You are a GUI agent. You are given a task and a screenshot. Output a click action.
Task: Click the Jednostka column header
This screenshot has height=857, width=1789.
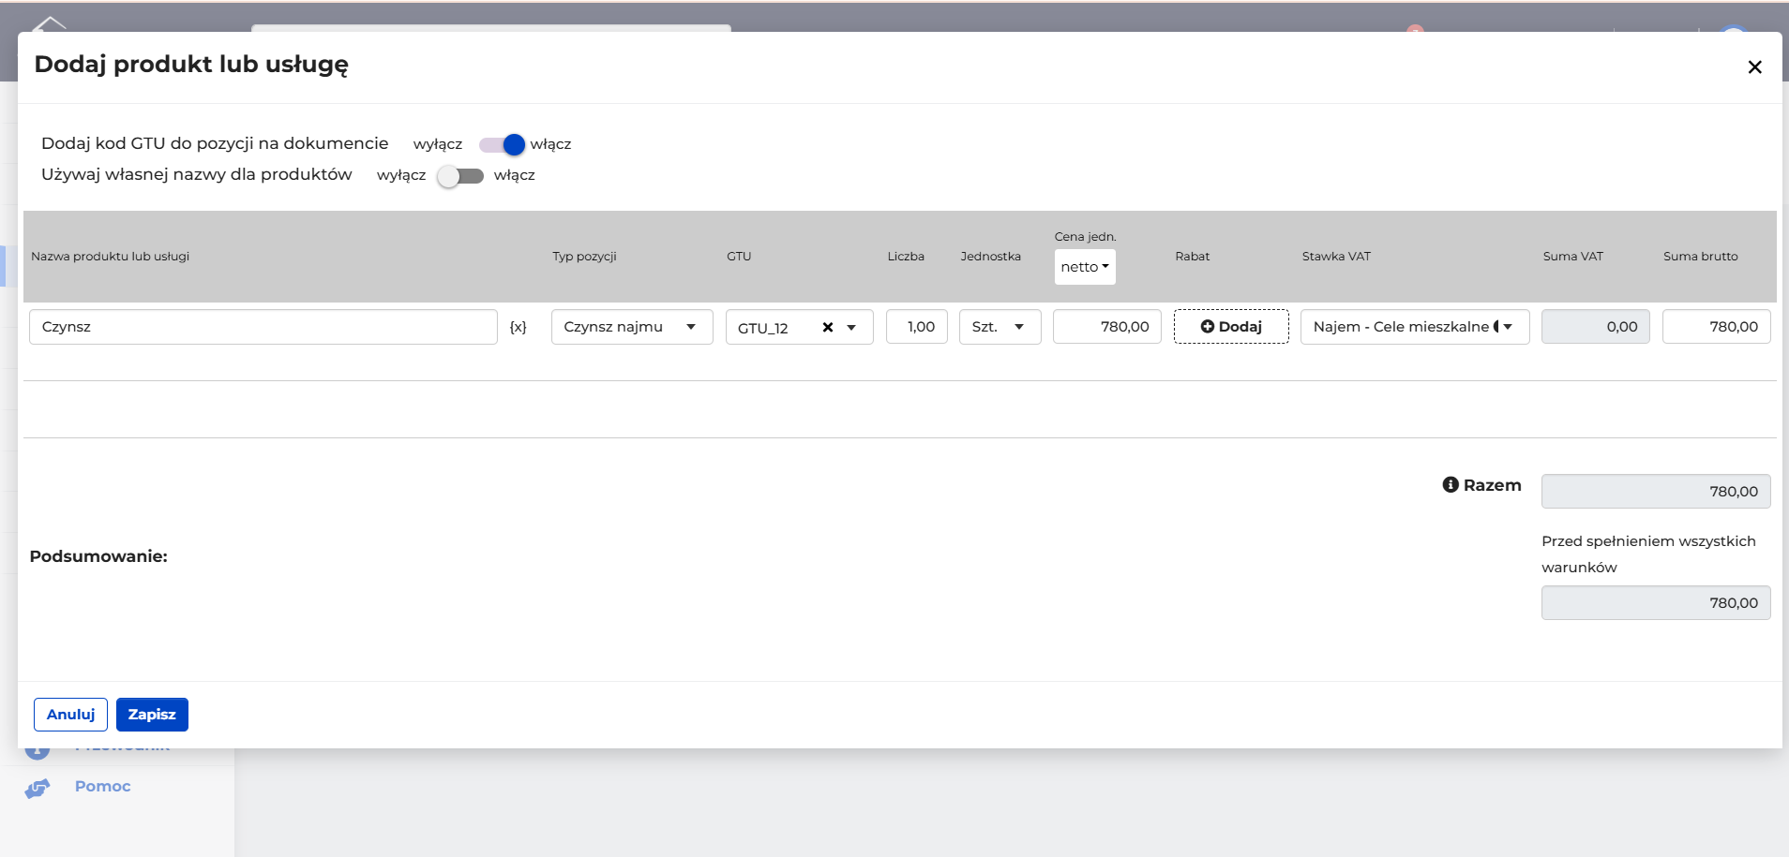(x=991, y=257)
